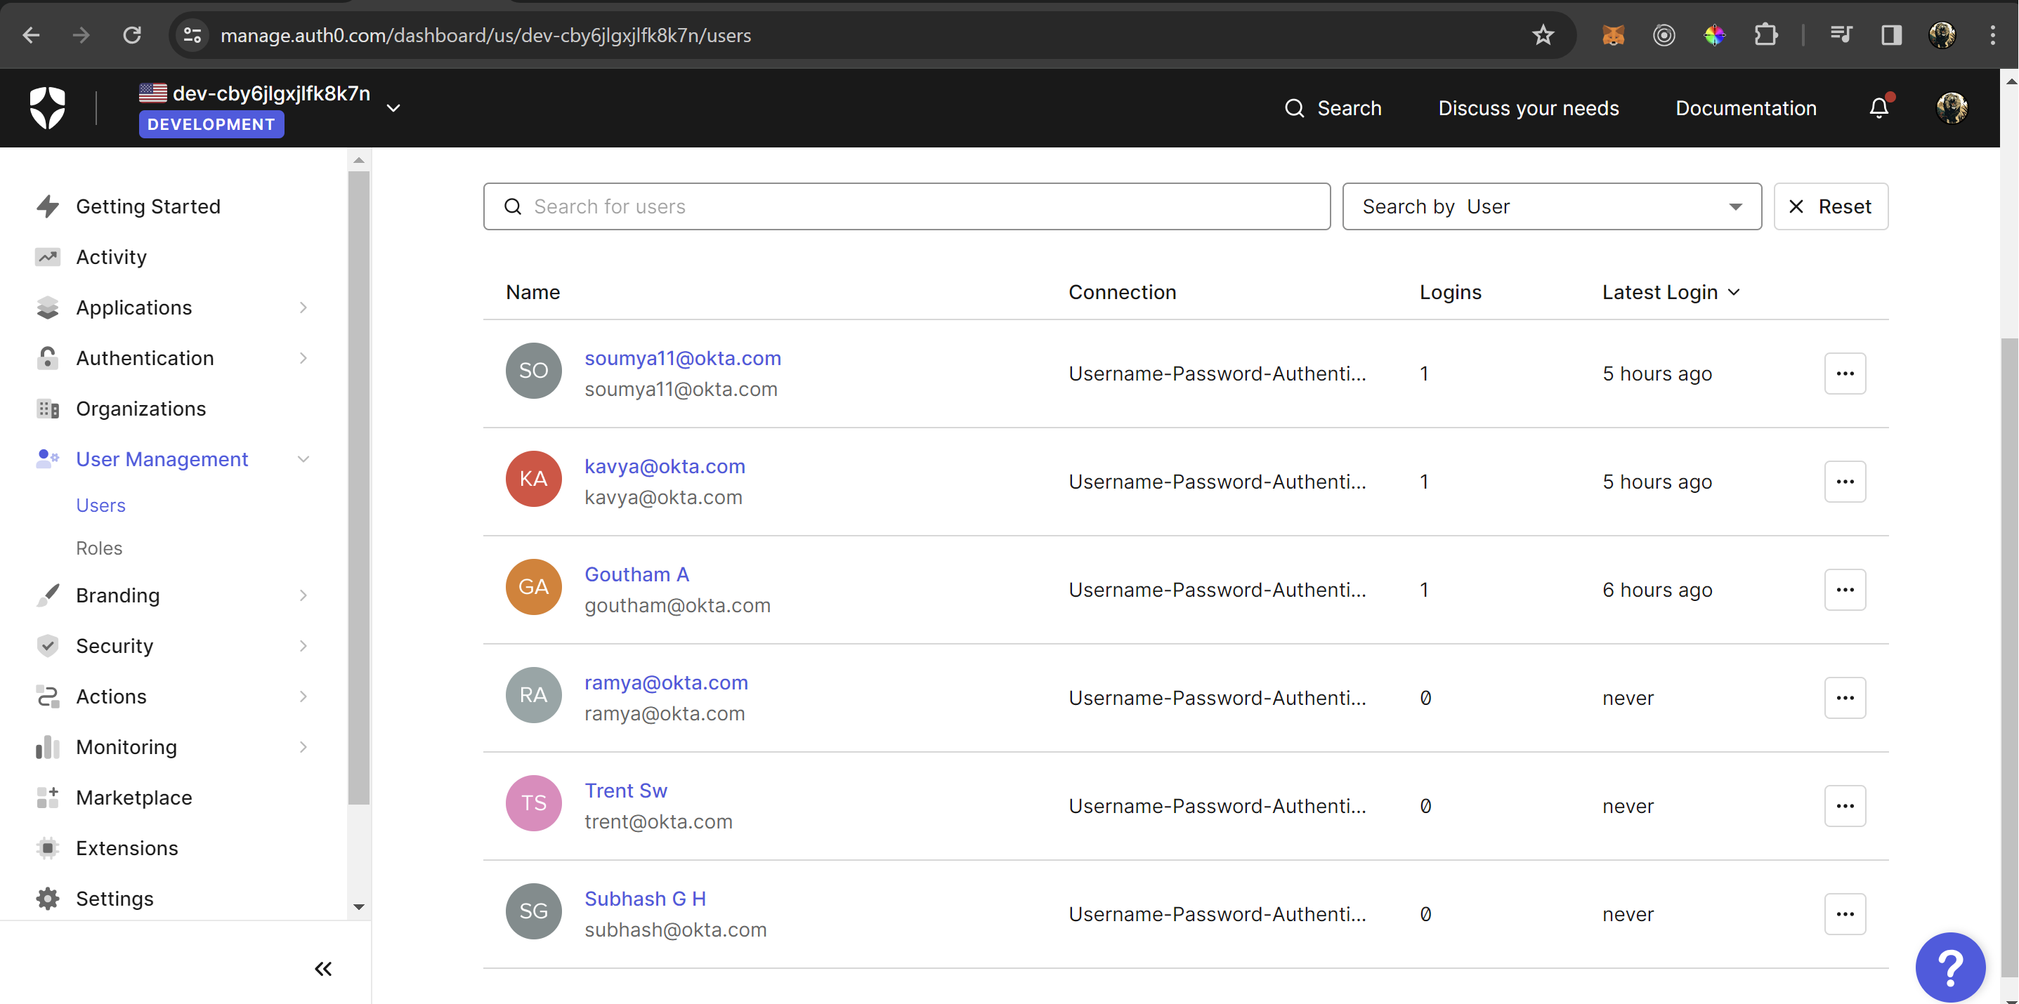Select the Organizations sidebar icon
Screen dimensions: 2019x1004
click(x=48, y=408)
